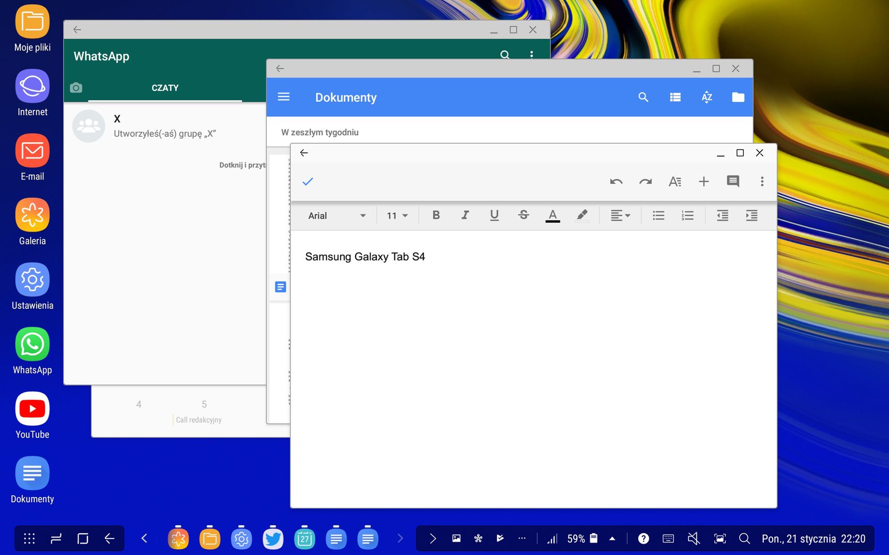
Task: Expand text alignment dropdown
Action: 620,215
